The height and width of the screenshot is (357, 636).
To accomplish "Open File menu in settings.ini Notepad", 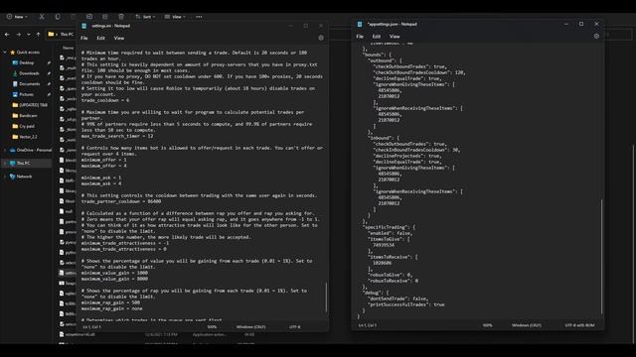I will 83,38.
